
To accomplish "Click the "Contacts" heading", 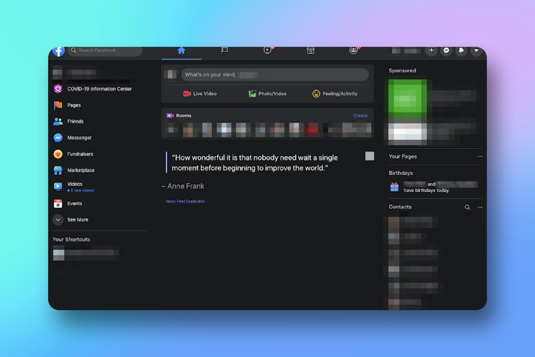I will pos(400,207).
